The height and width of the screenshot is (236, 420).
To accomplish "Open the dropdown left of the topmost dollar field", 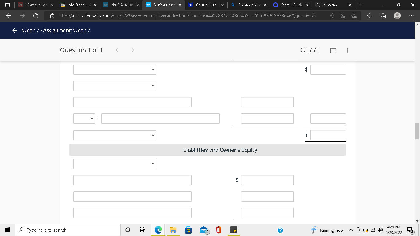I will click(115, 69).
